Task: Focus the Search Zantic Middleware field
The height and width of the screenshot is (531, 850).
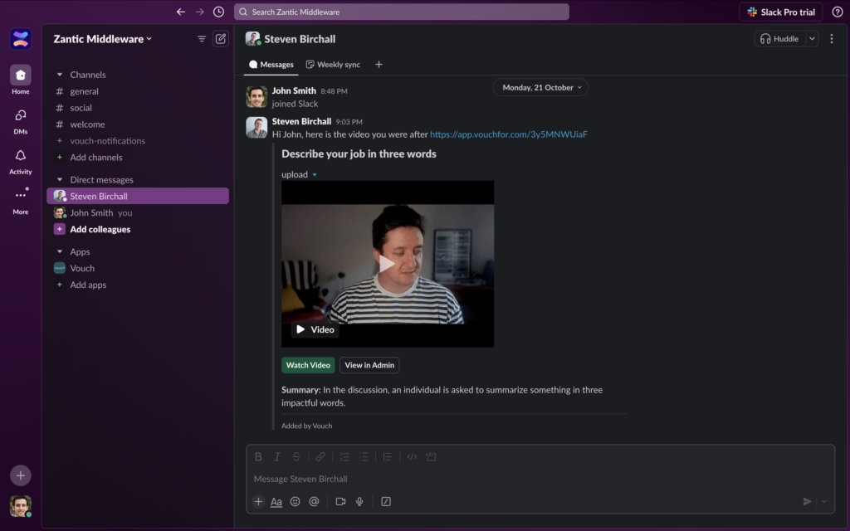Action: 401,12
